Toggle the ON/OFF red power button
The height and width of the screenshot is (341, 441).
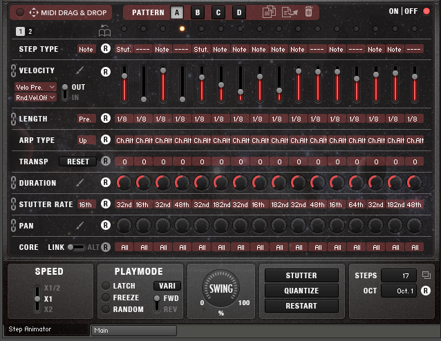(x=426, y=11)
